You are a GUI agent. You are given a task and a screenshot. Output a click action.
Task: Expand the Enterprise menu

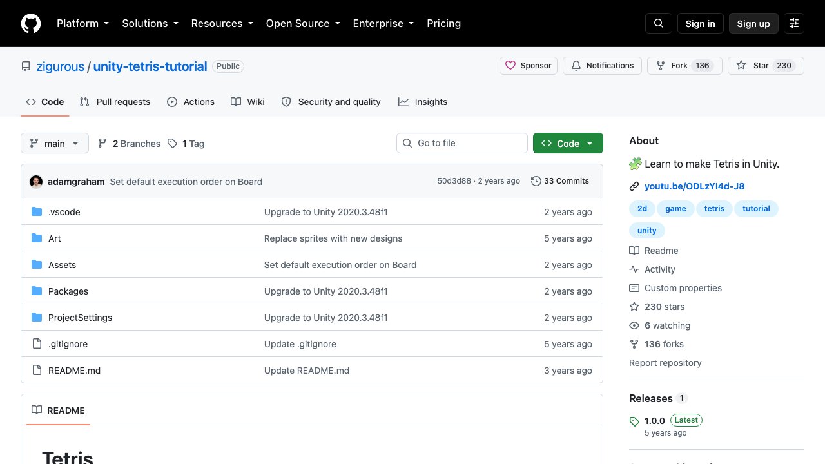[x=383, y=23]
